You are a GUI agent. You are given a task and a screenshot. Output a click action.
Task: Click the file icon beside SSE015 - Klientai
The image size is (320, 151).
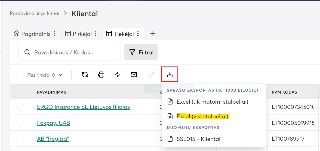170,139
